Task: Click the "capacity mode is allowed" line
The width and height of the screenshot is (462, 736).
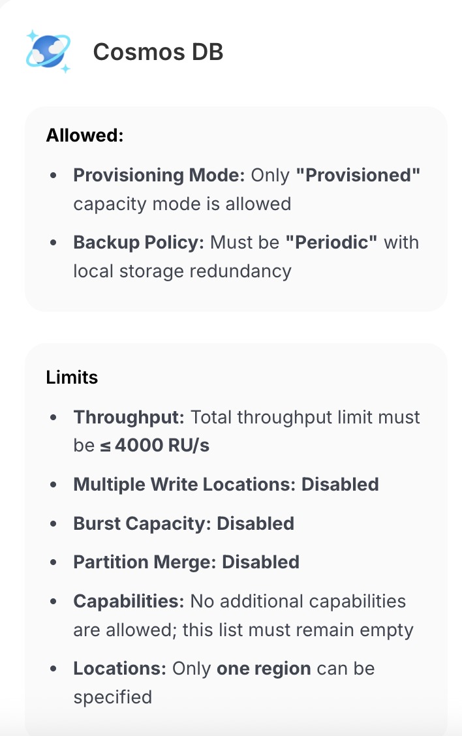Action: tap(182, 204)
